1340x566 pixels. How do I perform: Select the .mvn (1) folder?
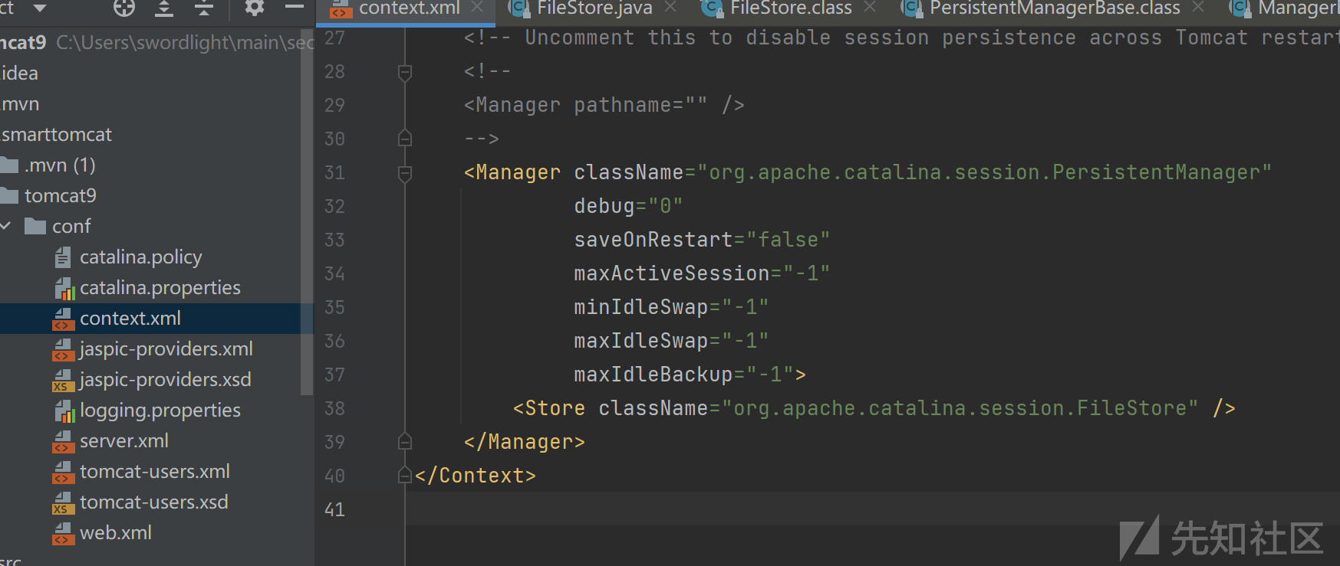tap(60, 165)
